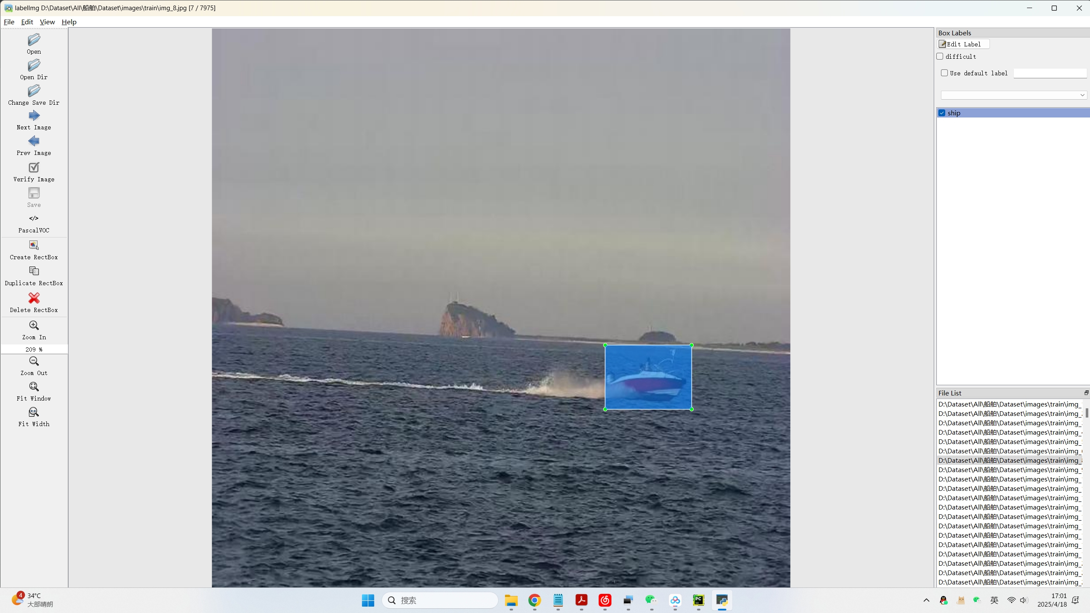Activate the Create RectBox tool

tap(34, 245)
